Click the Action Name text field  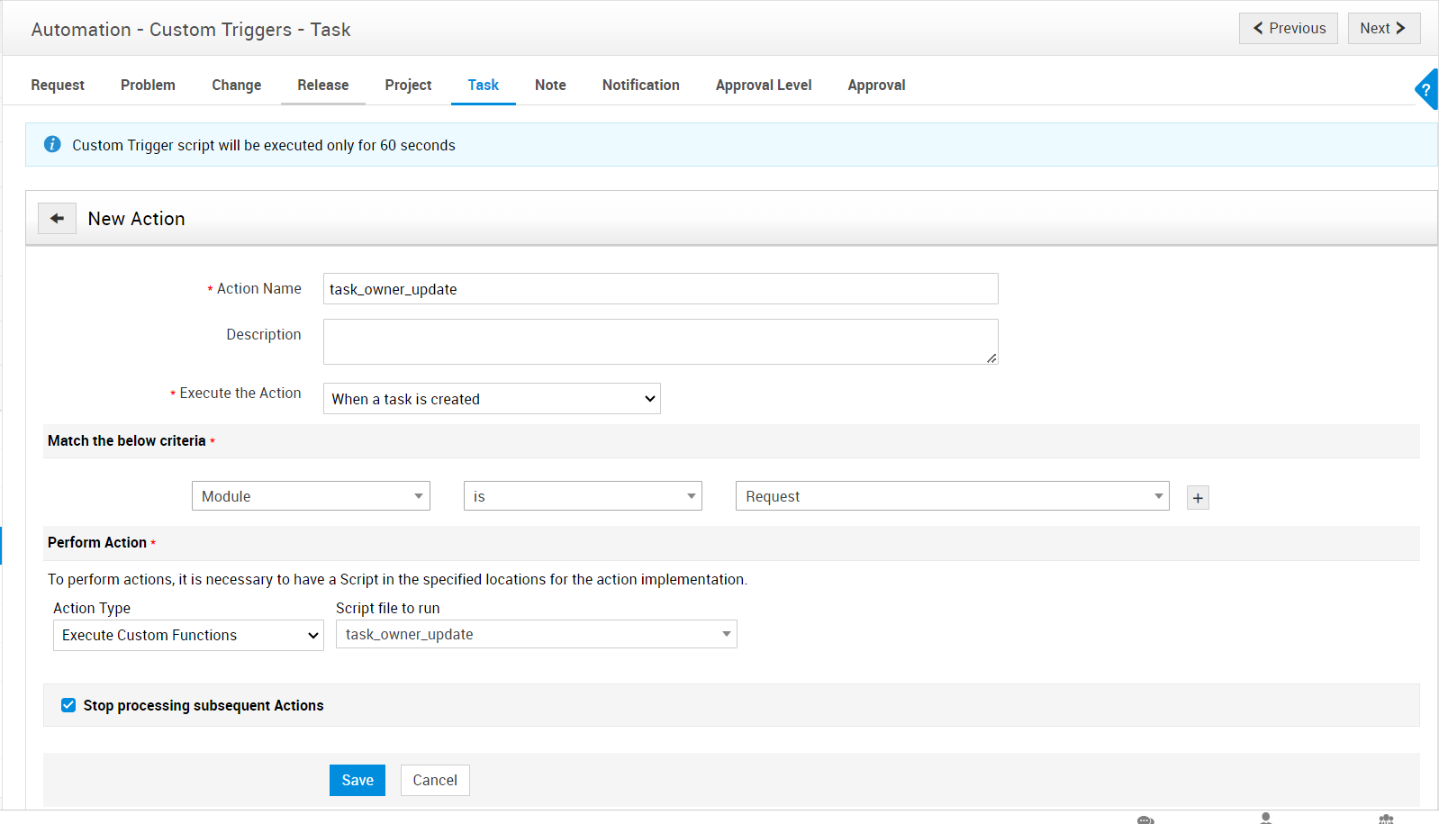(x=660, y=289)
